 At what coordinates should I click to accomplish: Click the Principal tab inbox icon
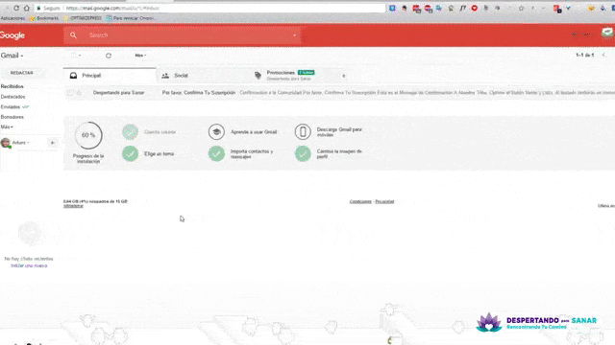[x=73, y=76]
